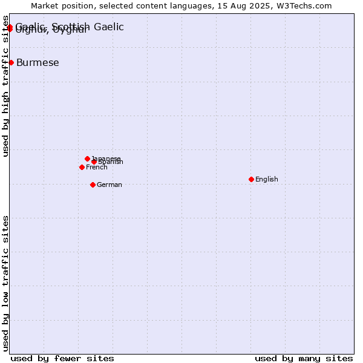The height and width of the screenshot is (363, 363).
Task: Click the German red data point
Action: 93,185
